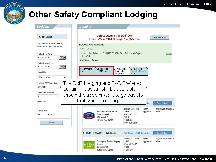Open the Commercial Other Published Rates tab
The image size is (216, 162).
(139, 71)
